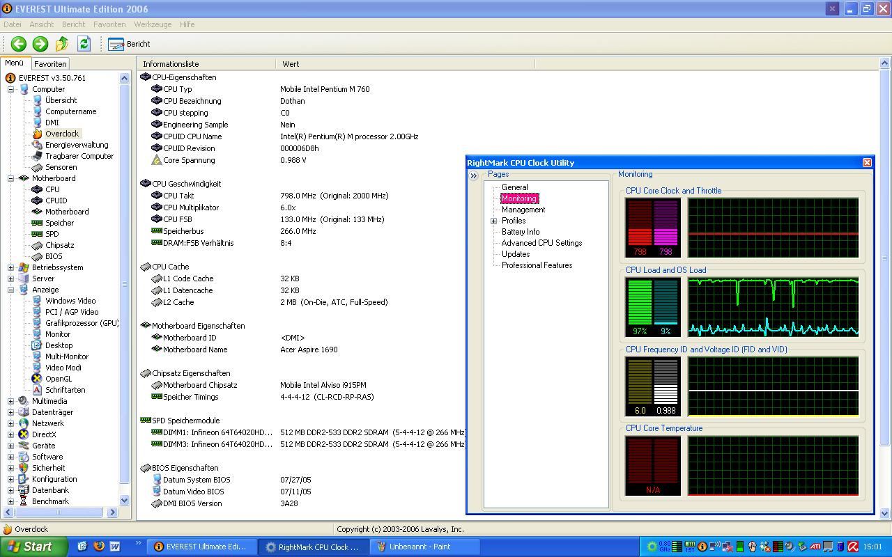The image size is (892, 557).
Task: Click the Informationsliste column header
Action: click(x=206, y=63)
